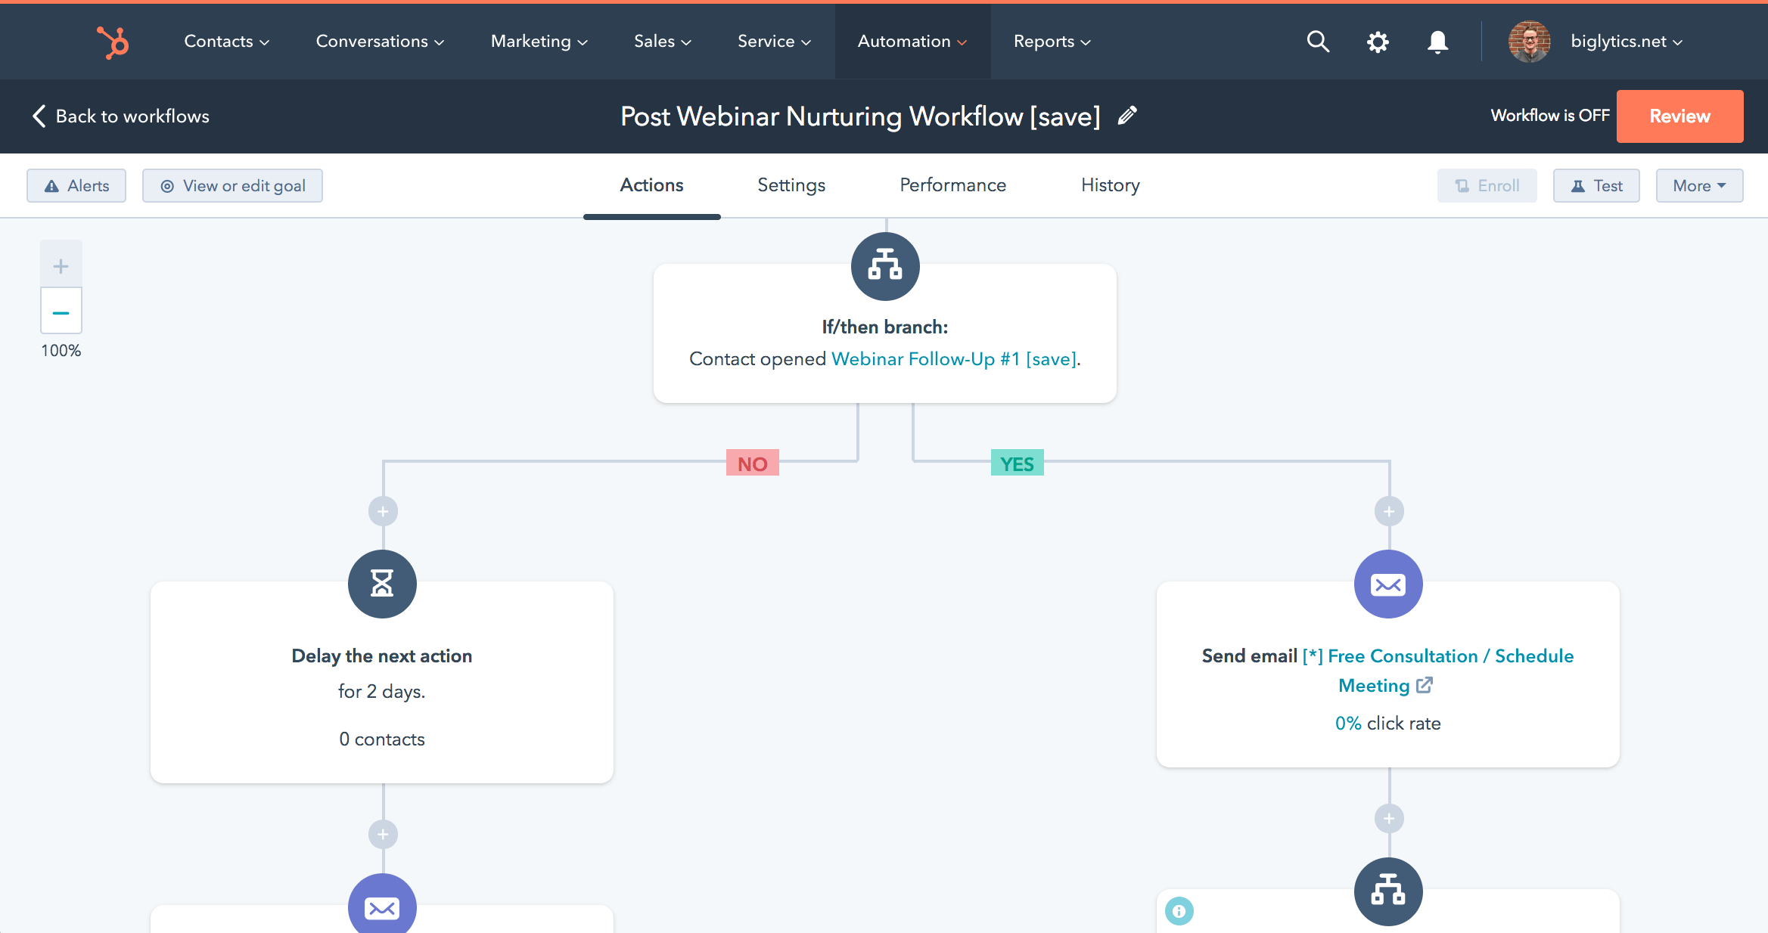Click the delay/hourglass action icon
1768x933 pixels.
click(381, 584)
